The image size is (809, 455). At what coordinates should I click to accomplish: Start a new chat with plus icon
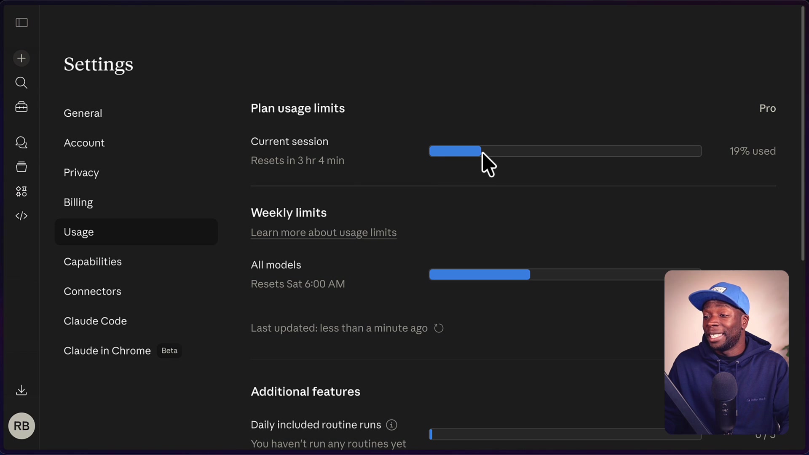(21, 58)
